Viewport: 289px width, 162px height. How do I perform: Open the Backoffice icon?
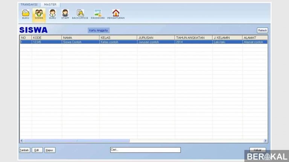80,14
